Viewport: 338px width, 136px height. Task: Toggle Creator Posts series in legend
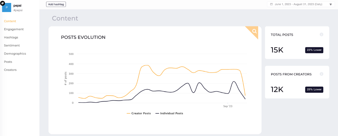pyautogui.click(x=139, y=114)
